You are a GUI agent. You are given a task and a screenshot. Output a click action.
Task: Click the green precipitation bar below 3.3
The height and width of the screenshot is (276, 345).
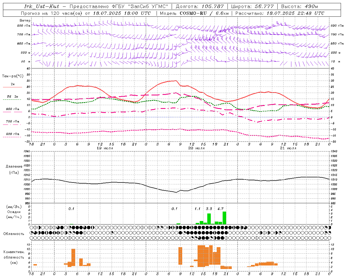coord(209,219)
